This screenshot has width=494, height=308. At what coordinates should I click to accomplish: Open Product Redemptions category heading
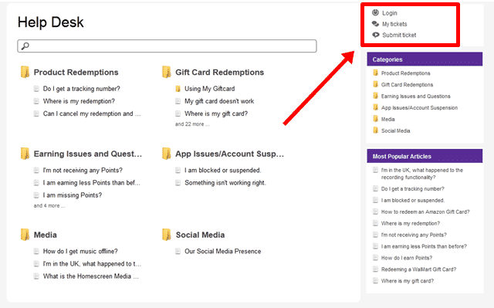(76, 73)
